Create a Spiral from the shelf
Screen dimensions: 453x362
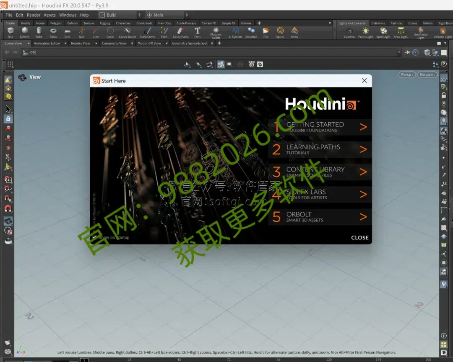pyautogui.click(x=280, y=32)
